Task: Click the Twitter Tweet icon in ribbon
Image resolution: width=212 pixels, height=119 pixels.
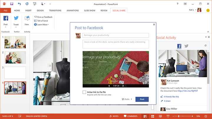Action: tap(16, 19)
